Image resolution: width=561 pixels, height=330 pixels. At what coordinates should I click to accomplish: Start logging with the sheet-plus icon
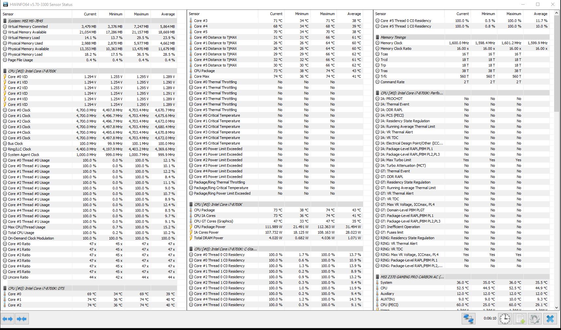[520, 319]
